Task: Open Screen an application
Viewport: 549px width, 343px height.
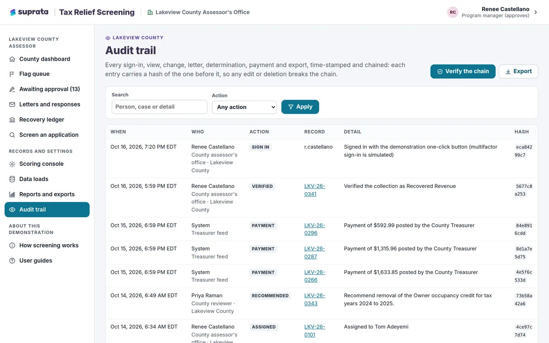Action: click(47, 135)
